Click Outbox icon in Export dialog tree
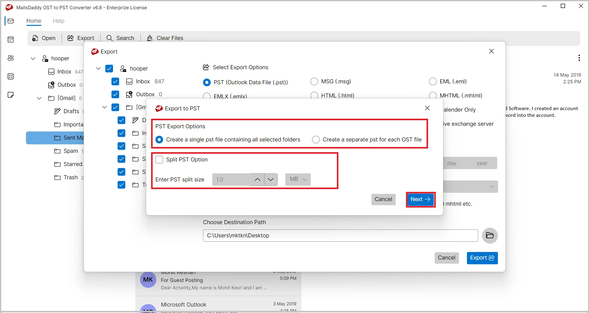The height and width of the screenshot is (313, 589). click(x=129, y=94)
